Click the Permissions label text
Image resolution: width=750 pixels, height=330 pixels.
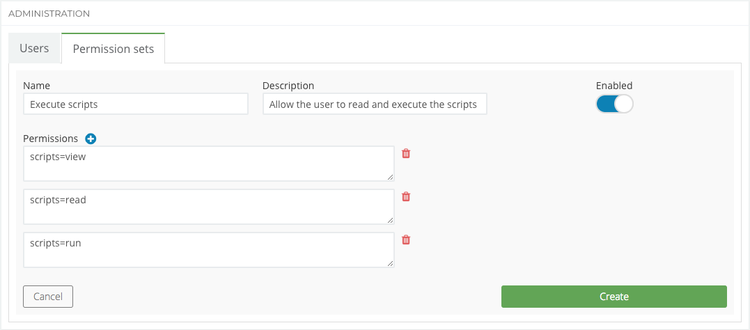point(51,139)
